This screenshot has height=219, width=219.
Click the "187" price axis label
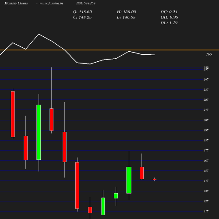tap(206, 140)
